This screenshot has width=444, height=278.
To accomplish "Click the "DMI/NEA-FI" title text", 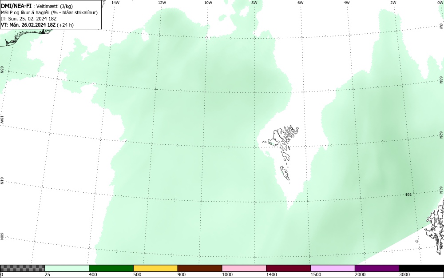I will pos(16,6).
